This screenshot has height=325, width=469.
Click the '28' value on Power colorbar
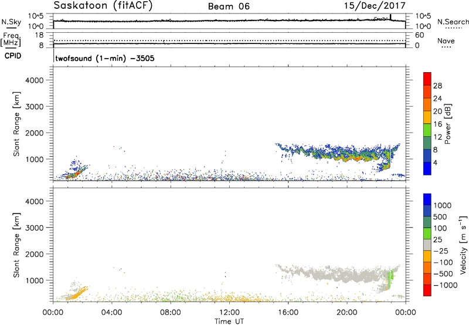(x=437, y=86)
